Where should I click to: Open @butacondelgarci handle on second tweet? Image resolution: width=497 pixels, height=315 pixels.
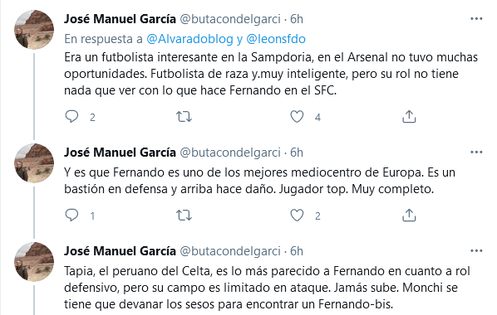coord(230,153)
